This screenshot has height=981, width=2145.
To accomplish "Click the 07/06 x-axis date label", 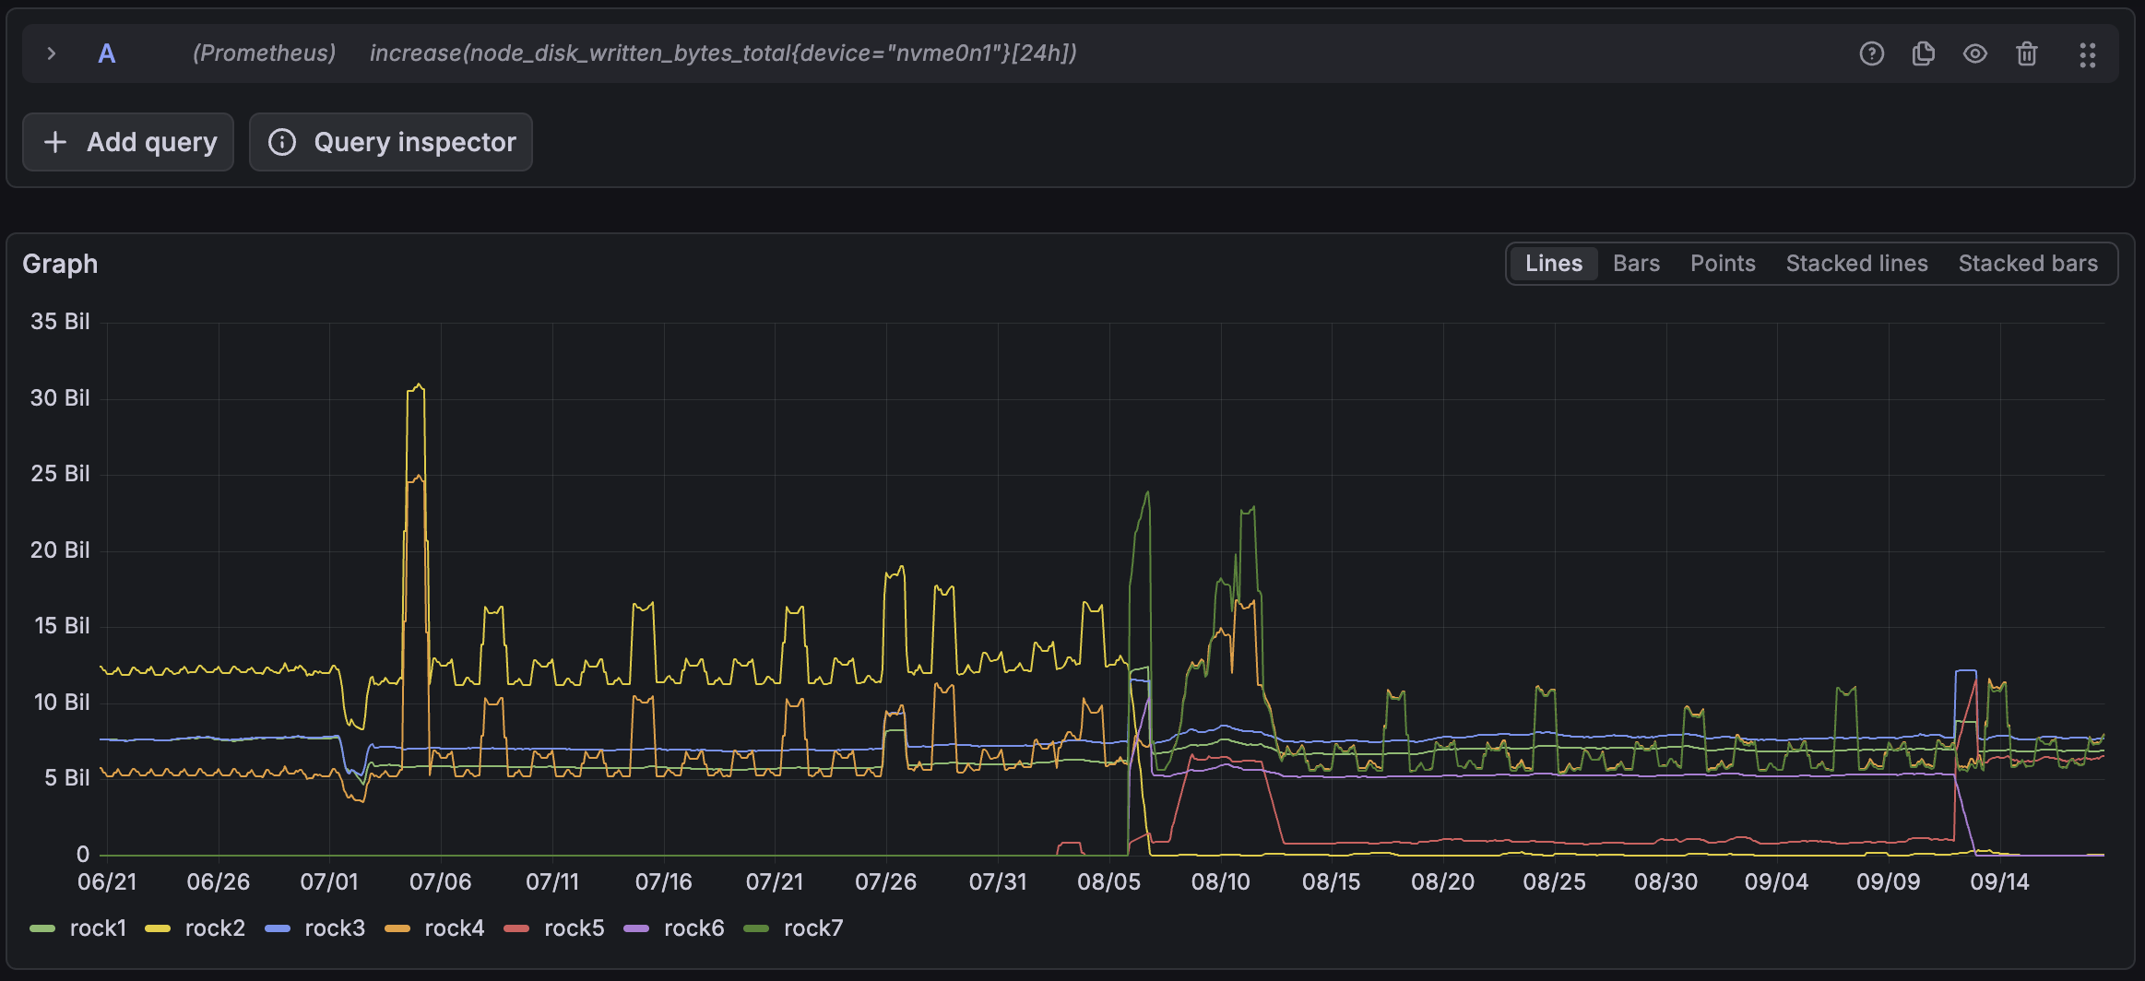I will (441, 882).
